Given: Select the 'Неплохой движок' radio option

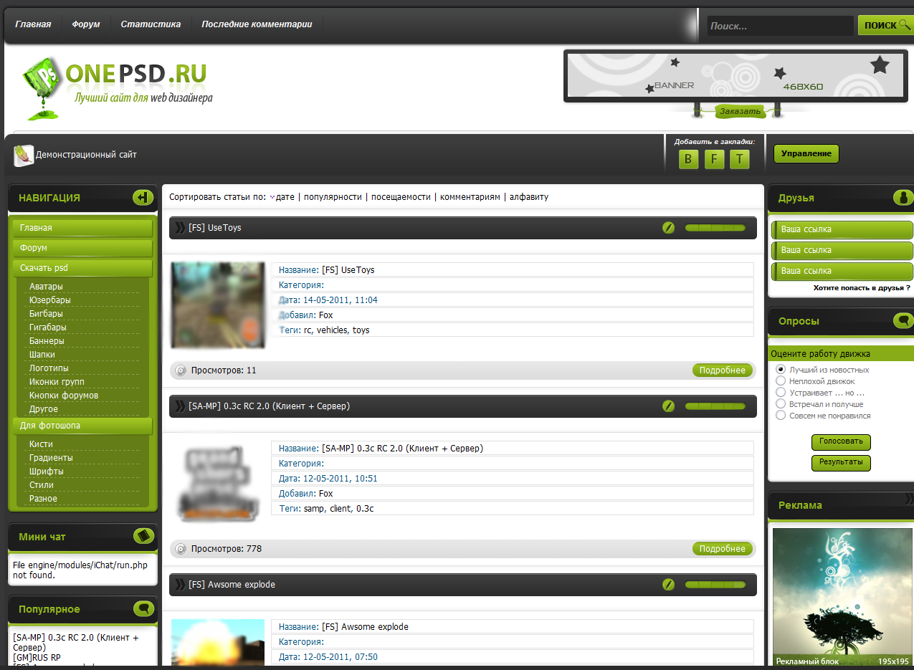Looking at the screenshot, I should point(781,381).
